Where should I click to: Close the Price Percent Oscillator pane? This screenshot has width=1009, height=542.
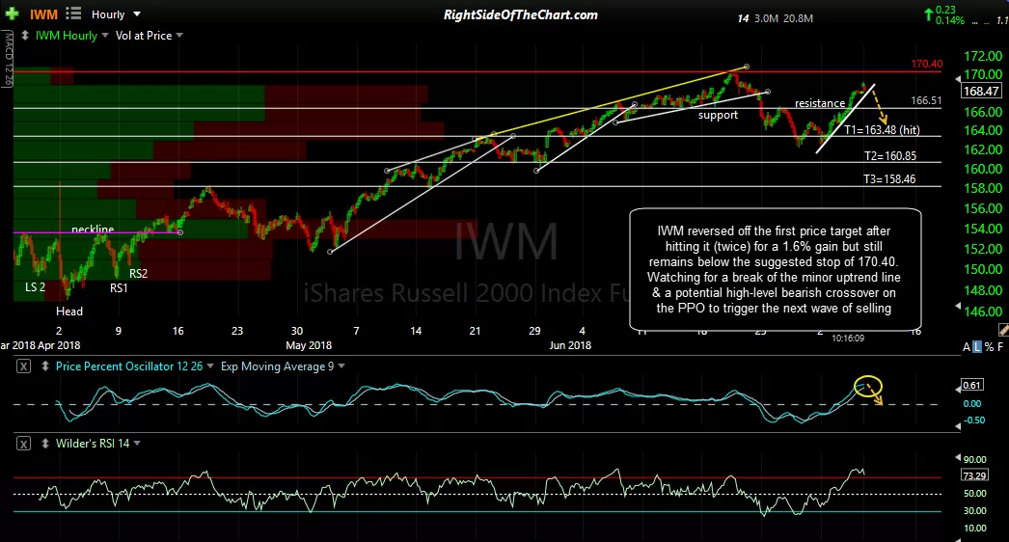coord(23,366)
